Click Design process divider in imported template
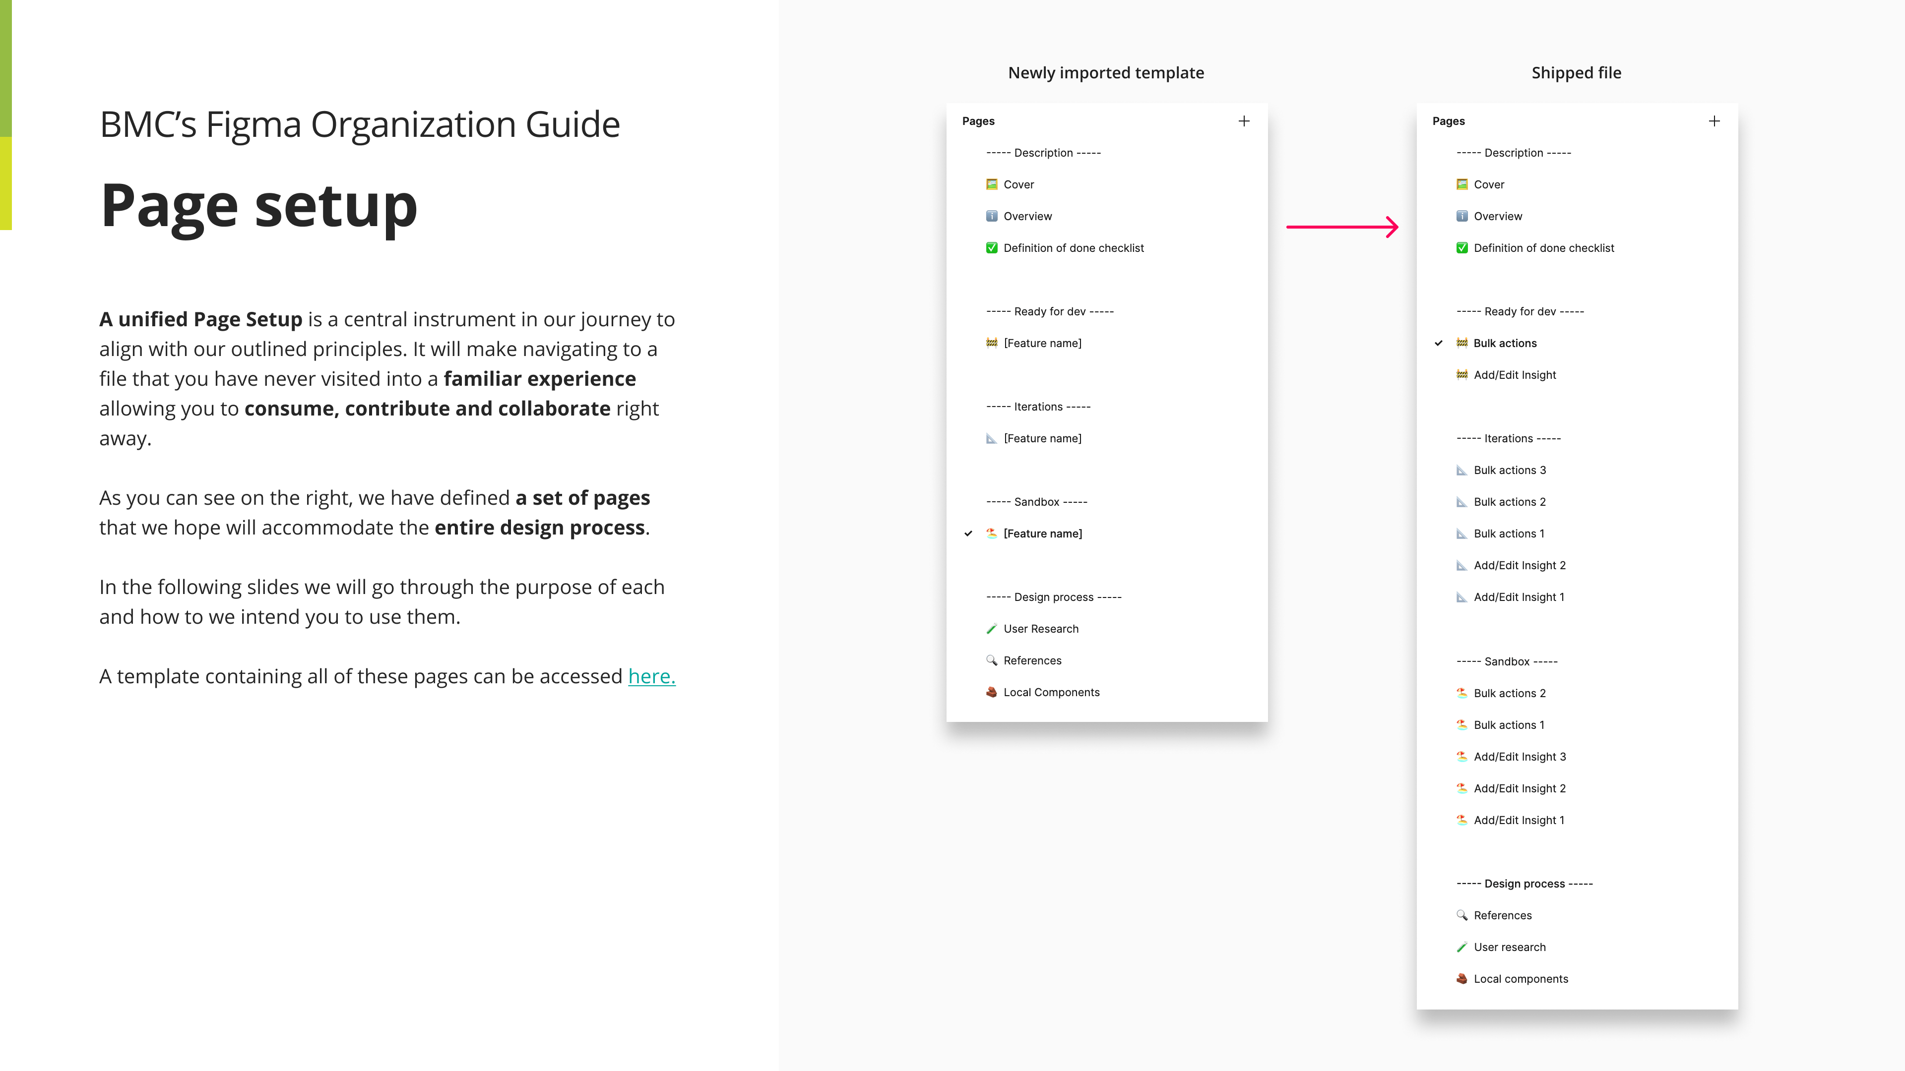 pos(1054,597)
